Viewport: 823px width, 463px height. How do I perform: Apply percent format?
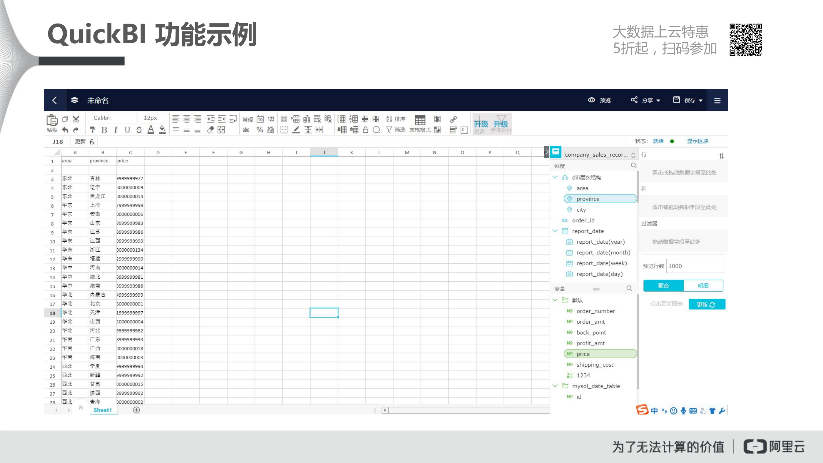click(x=260, y=130)
